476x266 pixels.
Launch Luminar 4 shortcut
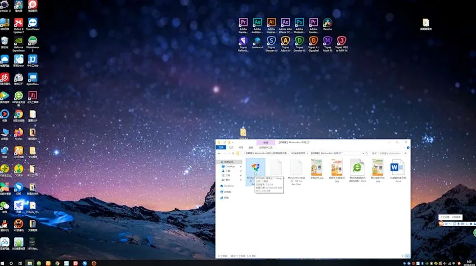(257, 43)
